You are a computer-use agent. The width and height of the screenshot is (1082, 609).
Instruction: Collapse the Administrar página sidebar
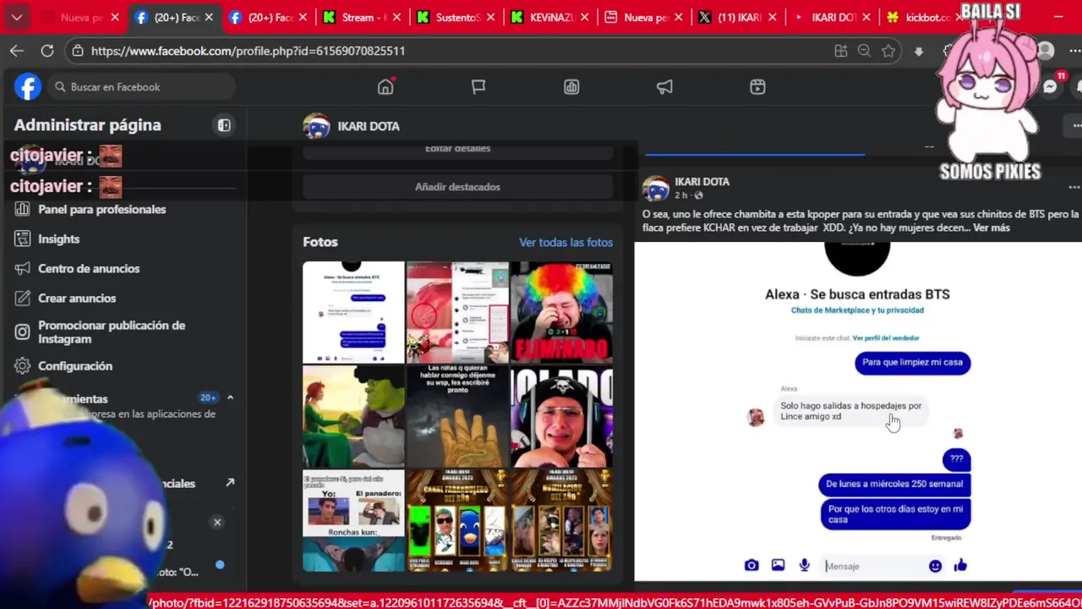(x=224, y=125)
